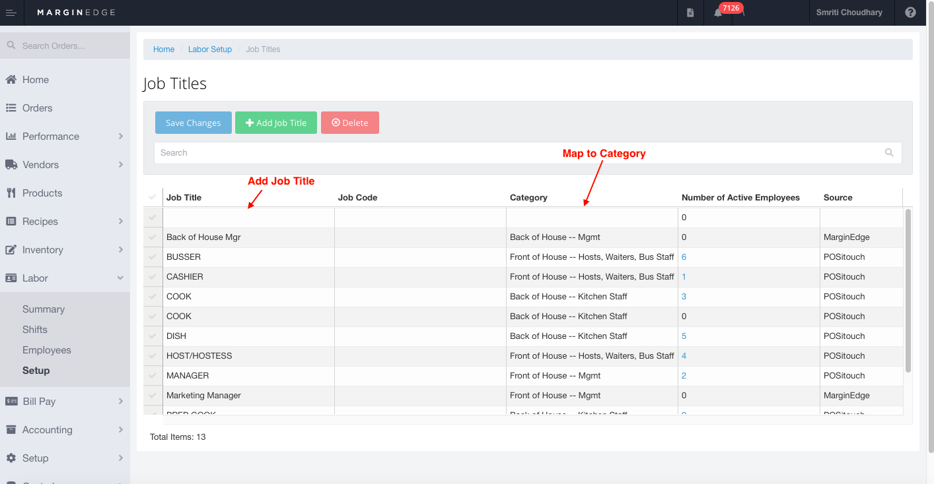Click the job titles table vertical scrollbar

908,290
